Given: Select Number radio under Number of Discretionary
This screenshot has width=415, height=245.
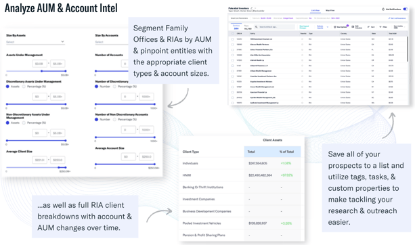Looking at the screenshot, I should 97,87.
